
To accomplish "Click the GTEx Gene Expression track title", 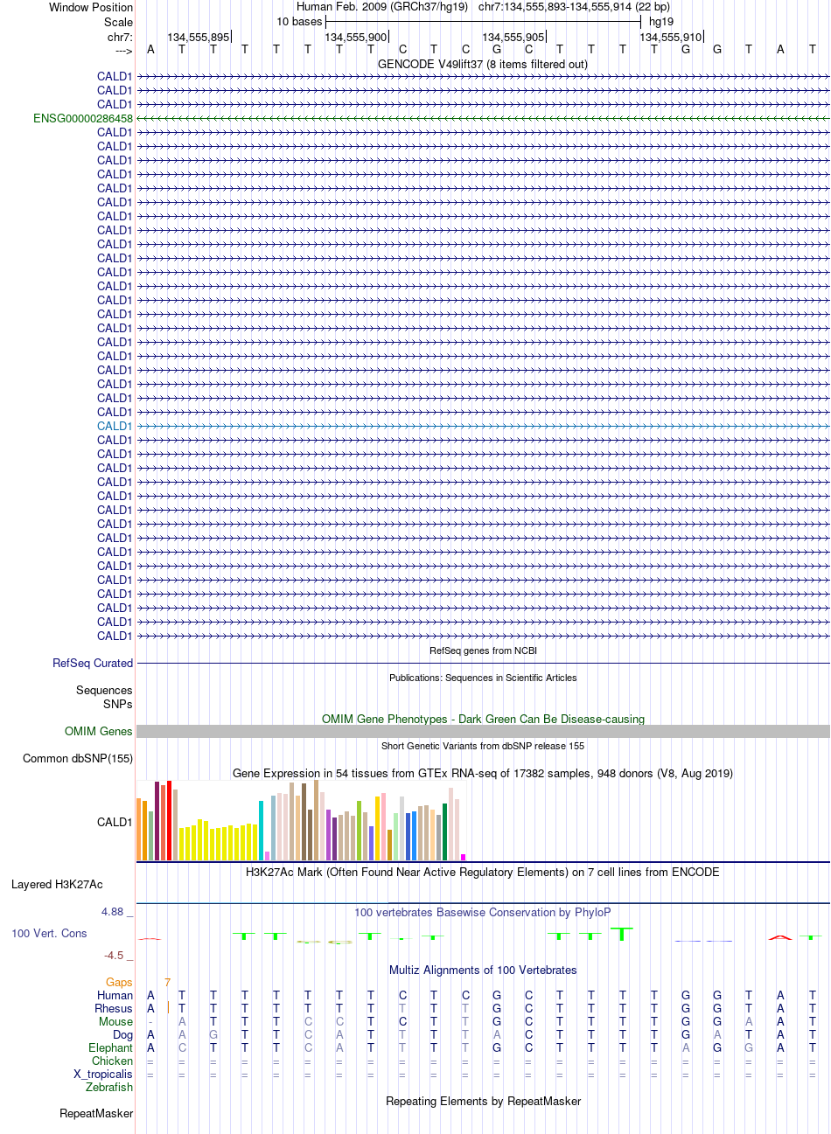I will point(483,773).
